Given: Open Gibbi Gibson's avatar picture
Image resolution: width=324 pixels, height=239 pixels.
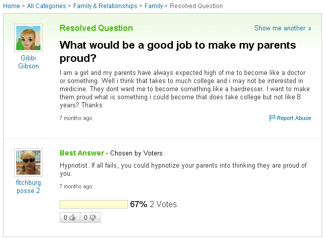Looking at the screenshot, I should pyautogui.click(x=28, y=38).
